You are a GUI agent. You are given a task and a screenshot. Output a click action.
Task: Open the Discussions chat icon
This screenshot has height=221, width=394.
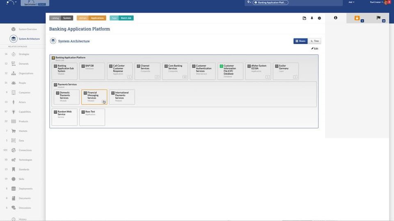[14, 208]
